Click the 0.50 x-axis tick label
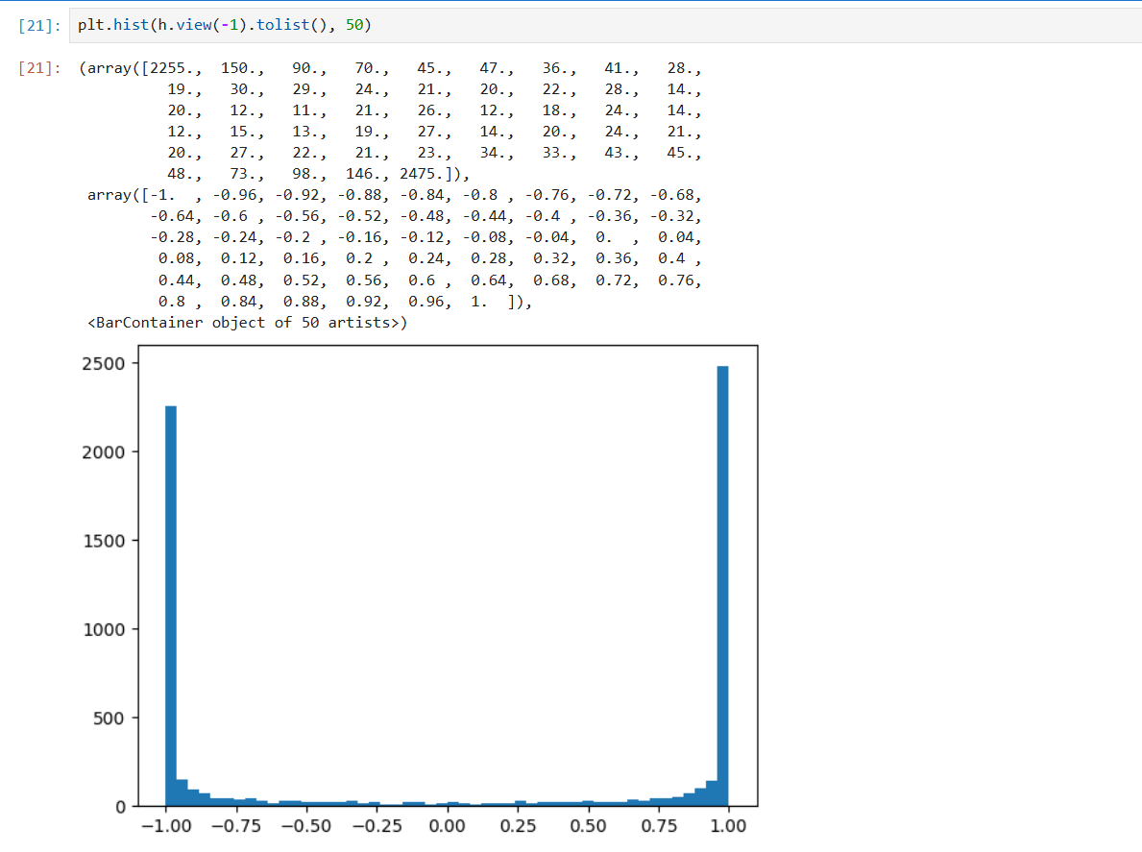The image size is (1142, 852). click(x=588, y=826)
